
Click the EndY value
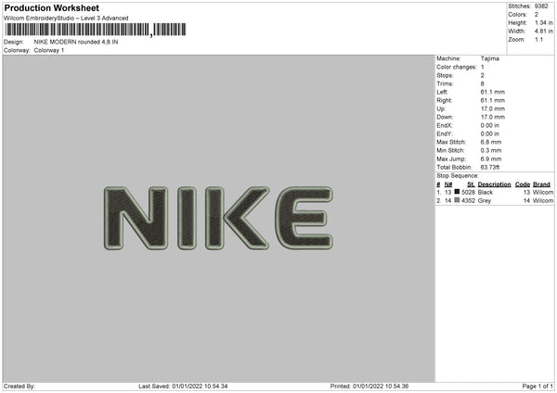(x=490, y=134)
